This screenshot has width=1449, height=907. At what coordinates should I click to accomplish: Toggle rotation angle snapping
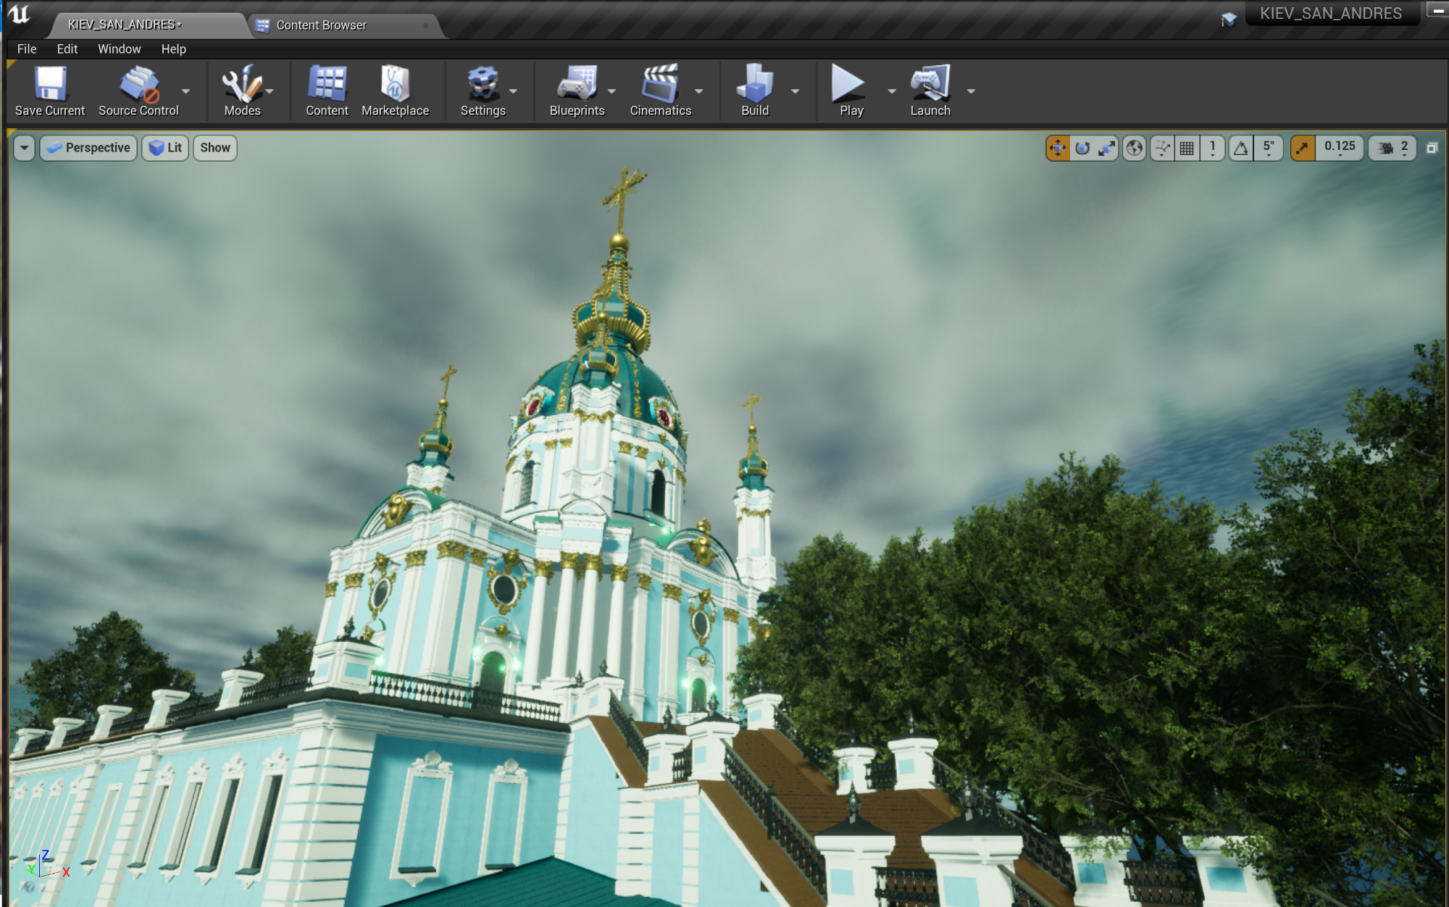click(1241, 148)
